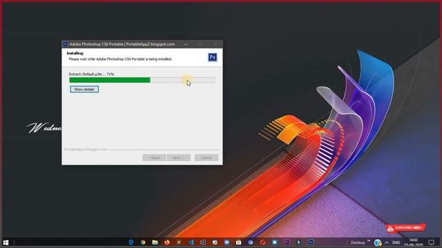Click the 'Extract: Default.p3m... 71%' status text
The image size is (442, 248).
coord(91,74)
